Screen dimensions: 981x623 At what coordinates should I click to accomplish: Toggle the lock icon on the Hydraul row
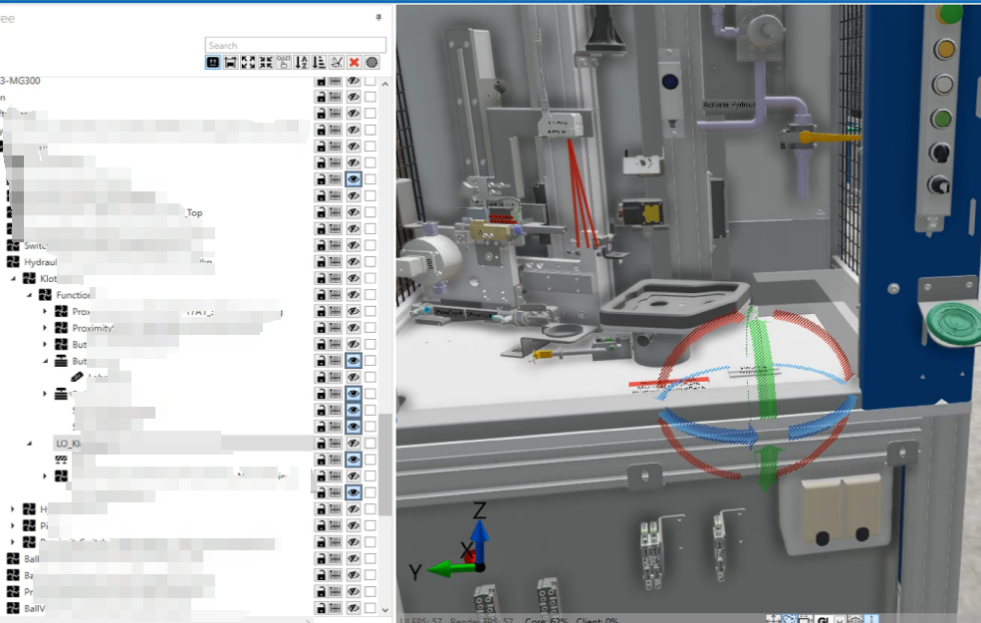321,262
